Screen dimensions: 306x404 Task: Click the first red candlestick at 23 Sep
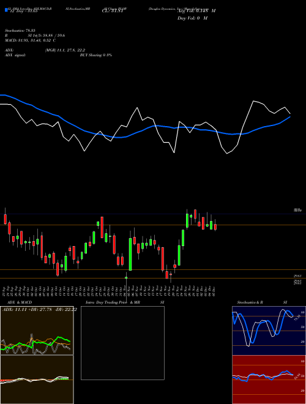coord(5,219)
